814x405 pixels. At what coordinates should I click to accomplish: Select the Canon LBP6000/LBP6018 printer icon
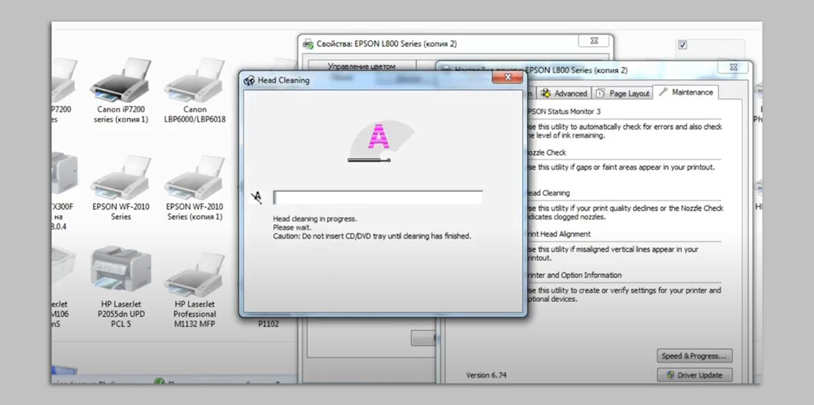(x=194, y=80)
